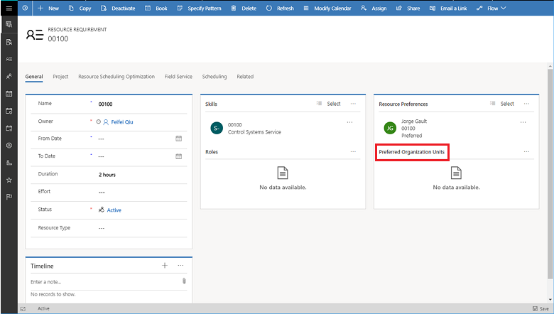Open Skills section more options ellipsis
Image resolution: width=554 pixels, height=314 pixels.
pos(352,104)
